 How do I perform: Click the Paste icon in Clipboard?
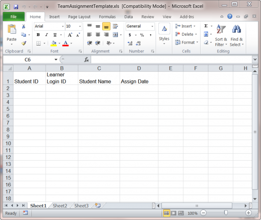point(12,31)
